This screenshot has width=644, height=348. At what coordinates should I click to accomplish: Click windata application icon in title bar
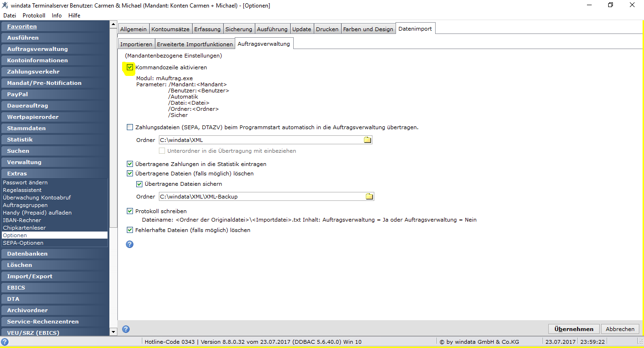[x=5, y=5]
